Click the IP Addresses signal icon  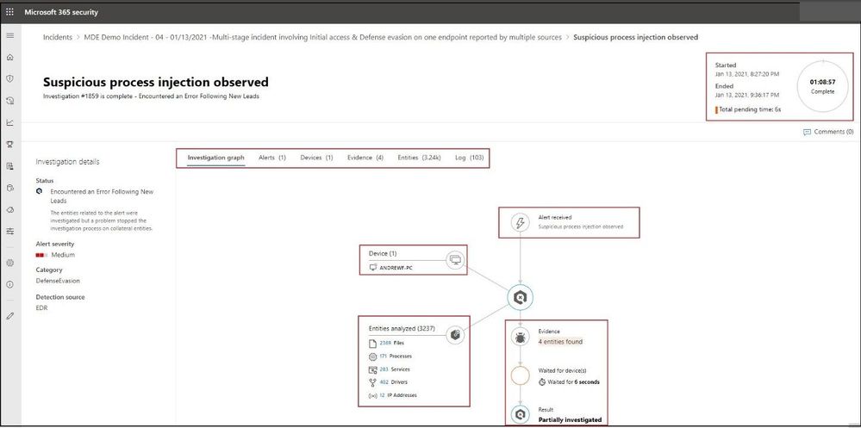coord(373,395)
